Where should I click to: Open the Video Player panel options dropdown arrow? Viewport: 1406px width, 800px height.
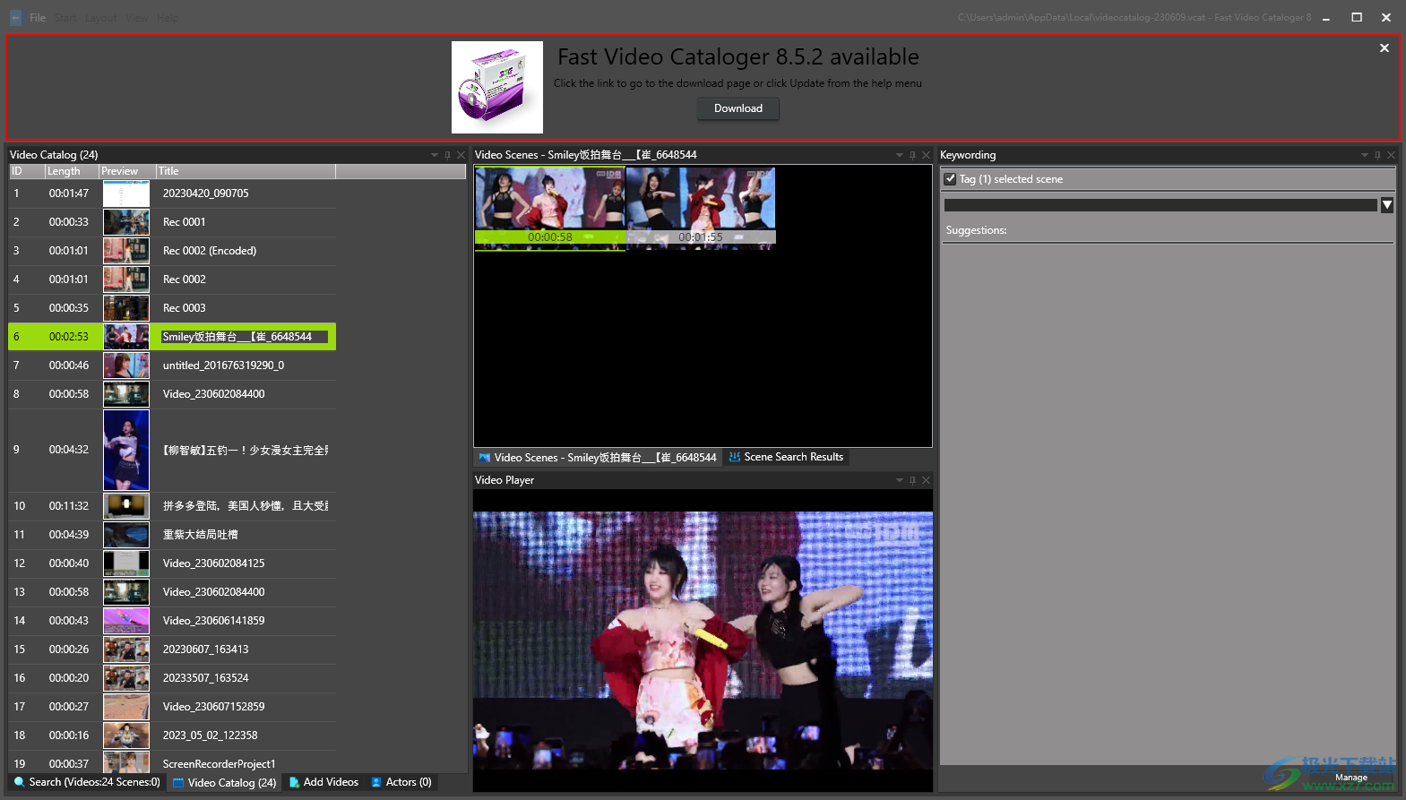(900, 480)
